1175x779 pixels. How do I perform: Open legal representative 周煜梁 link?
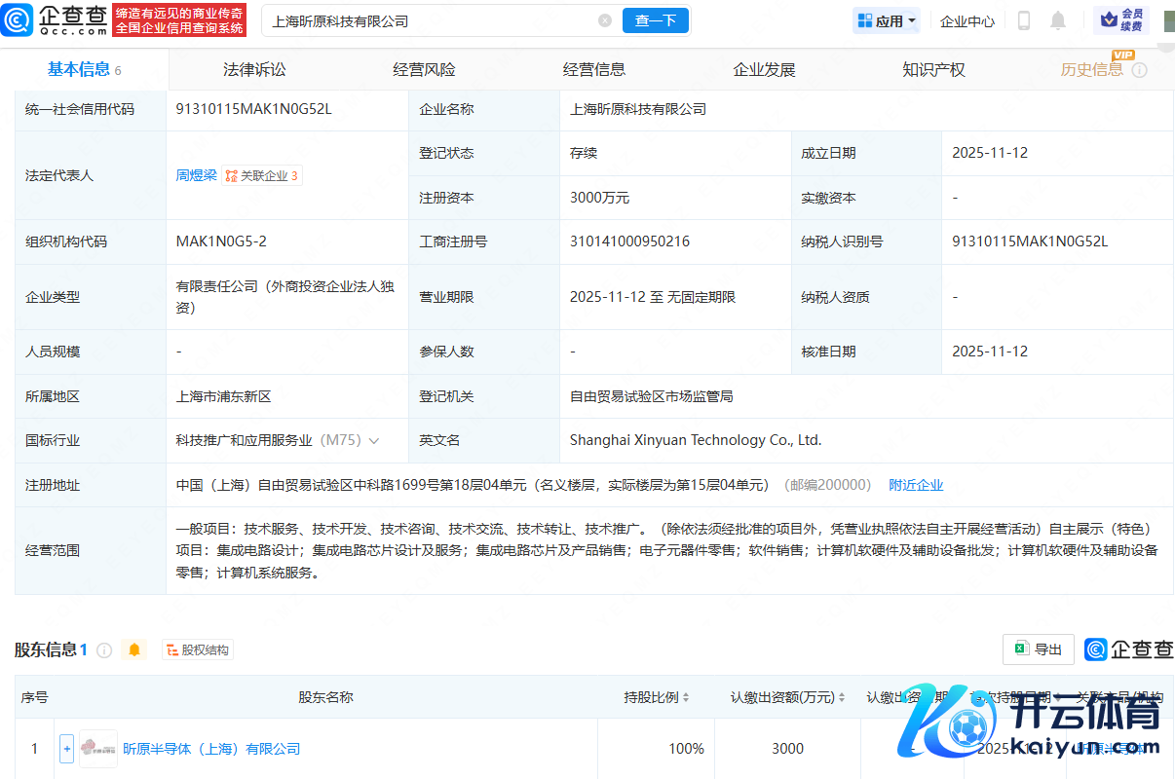pos(196,175)
